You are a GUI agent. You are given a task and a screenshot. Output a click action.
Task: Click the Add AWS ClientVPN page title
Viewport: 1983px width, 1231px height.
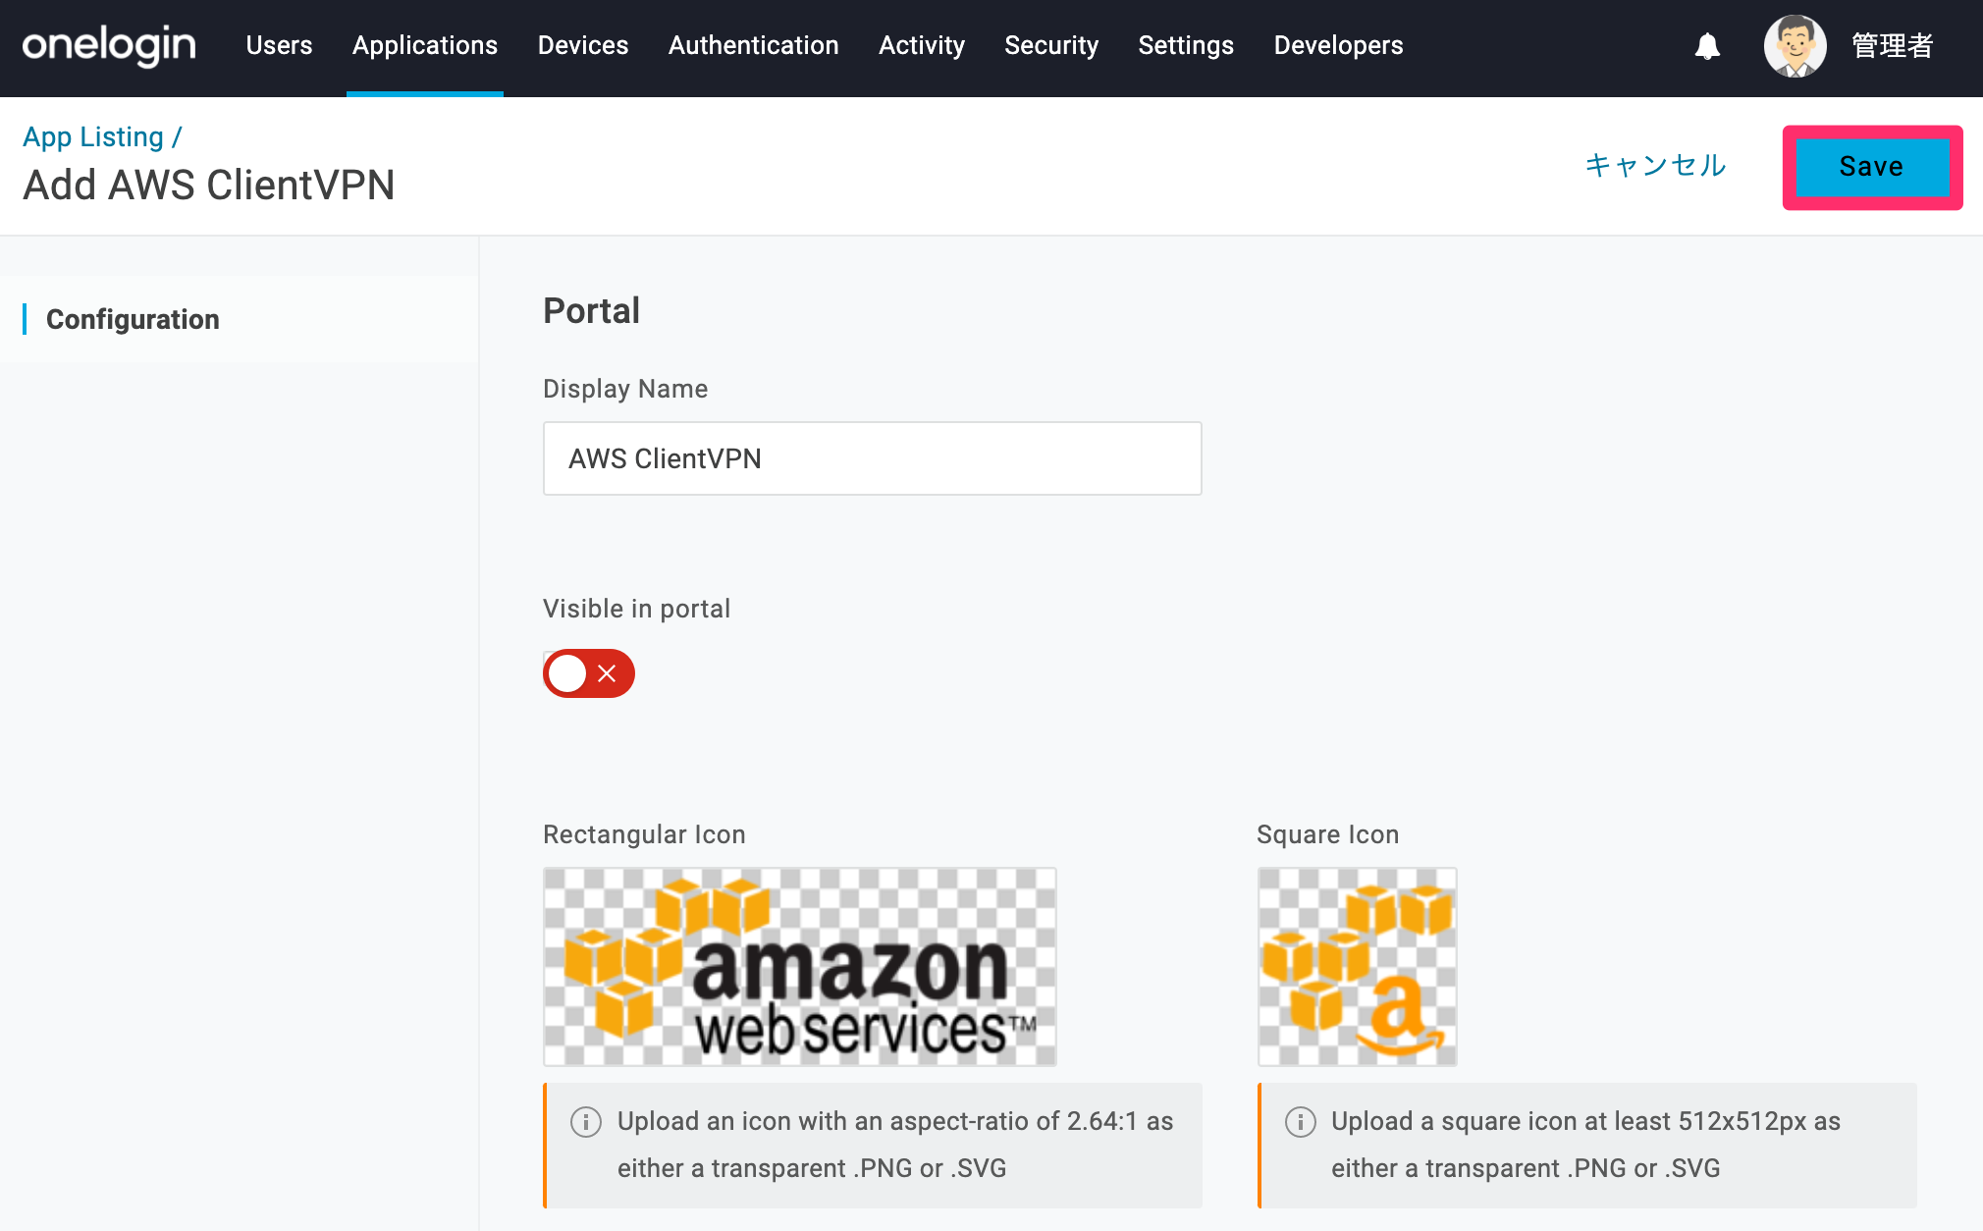coord(209,185)
